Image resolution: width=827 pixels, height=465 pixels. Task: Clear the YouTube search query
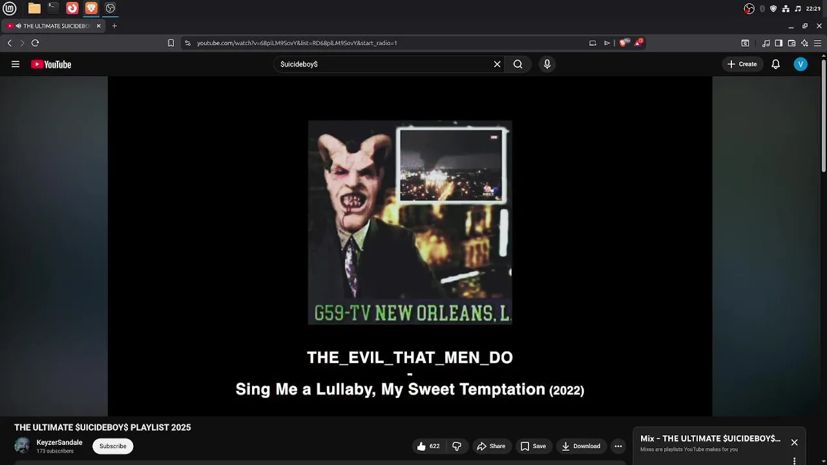[497, 64]
